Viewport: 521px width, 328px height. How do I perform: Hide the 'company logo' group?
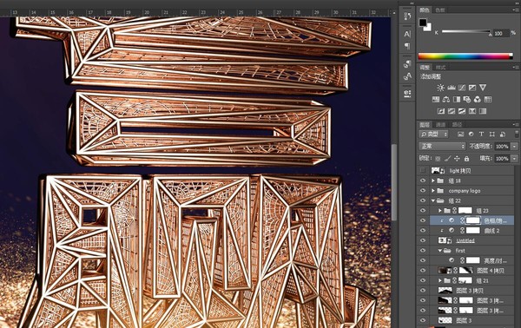tap(423, 191)
